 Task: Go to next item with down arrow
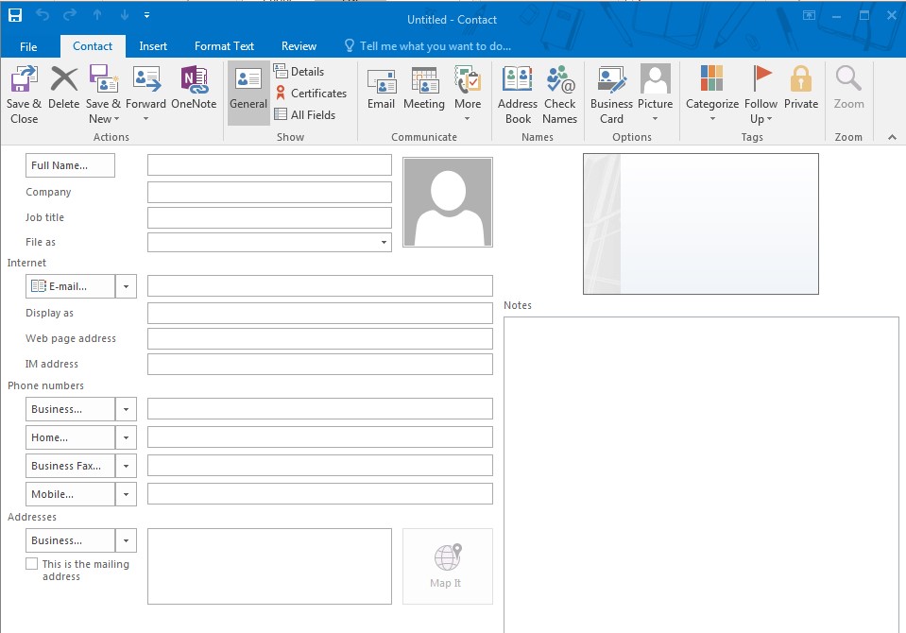(124, 16)
